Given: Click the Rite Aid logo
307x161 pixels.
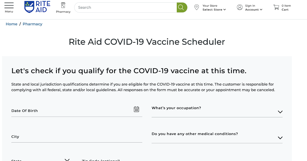Looking at the screenshot, I should 37,7.
